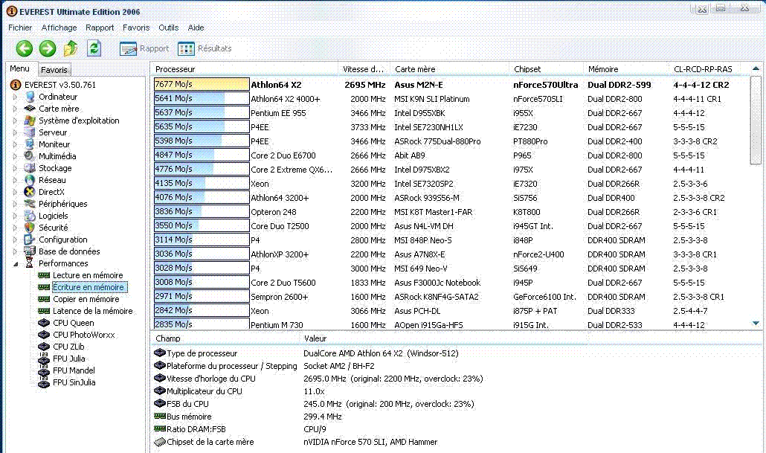Select the Multimédia tree icon
766x453 pixels.
[30, 156]
